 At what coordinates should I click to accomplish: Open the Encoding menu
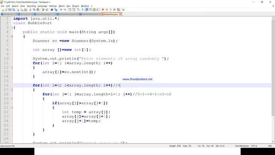pyautogui.click(x=31, y=6)
